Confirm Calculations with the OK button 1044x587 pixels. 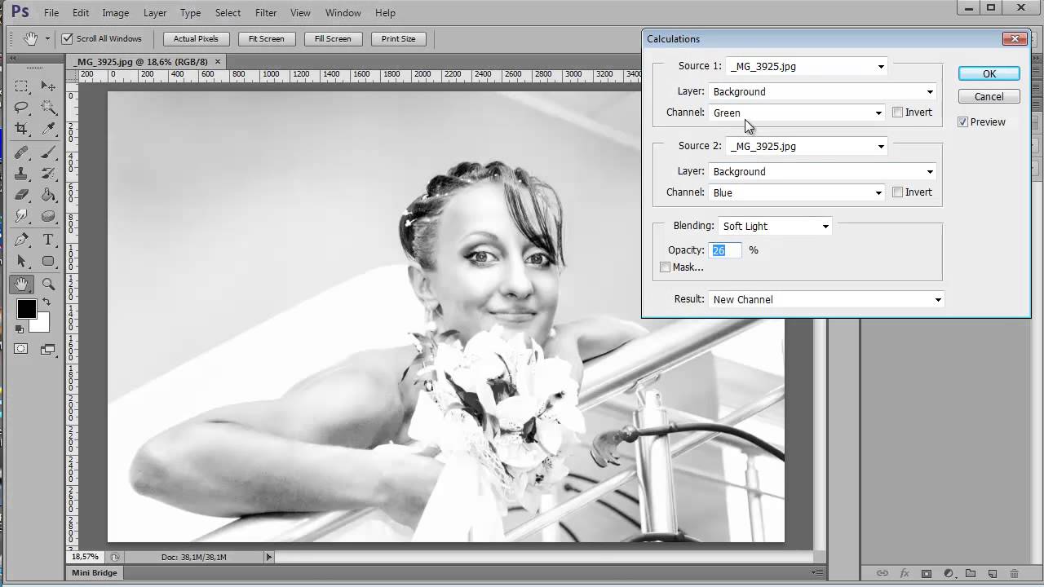tap(989, 73)
